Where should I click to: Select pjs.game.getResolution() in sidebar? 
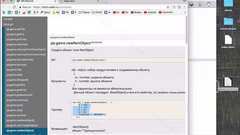click(x=19, y=95)
